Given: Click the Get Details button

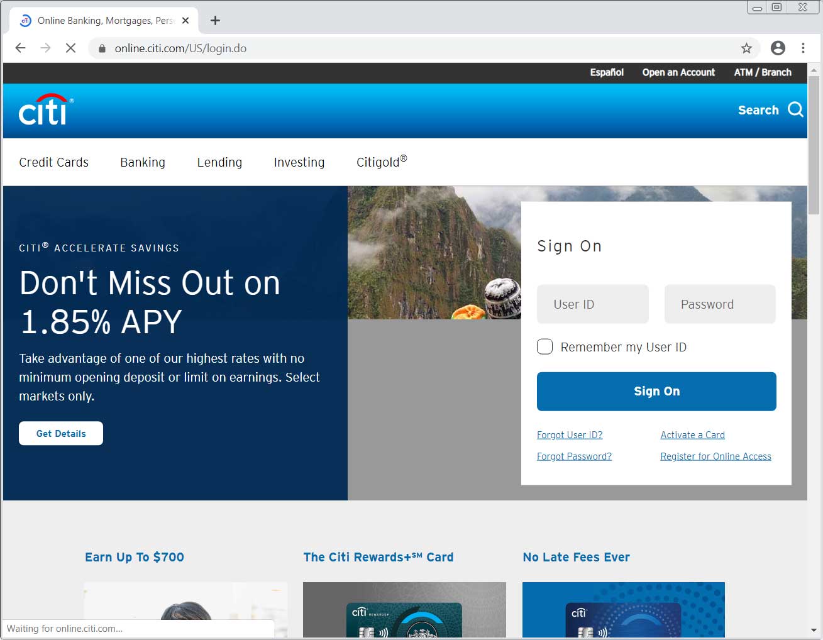Looking at the screenshot, I should [x=61, y=433].
